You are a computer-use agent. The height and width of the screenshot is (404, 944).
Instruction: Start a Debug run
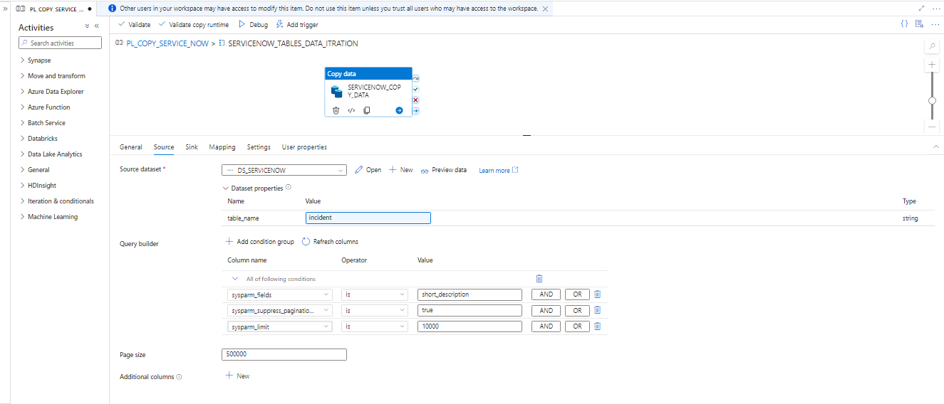[x=253, y=24]
